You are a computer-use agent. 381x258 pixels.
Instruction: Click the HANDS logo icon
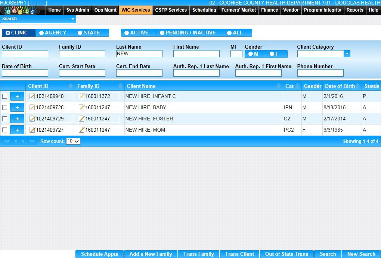21,10
